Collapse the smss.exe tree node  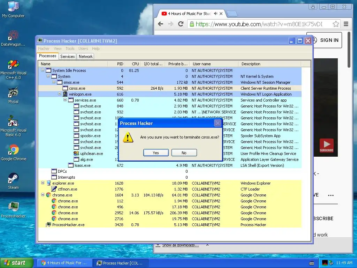pyautogui.click(x=54, y=82)
